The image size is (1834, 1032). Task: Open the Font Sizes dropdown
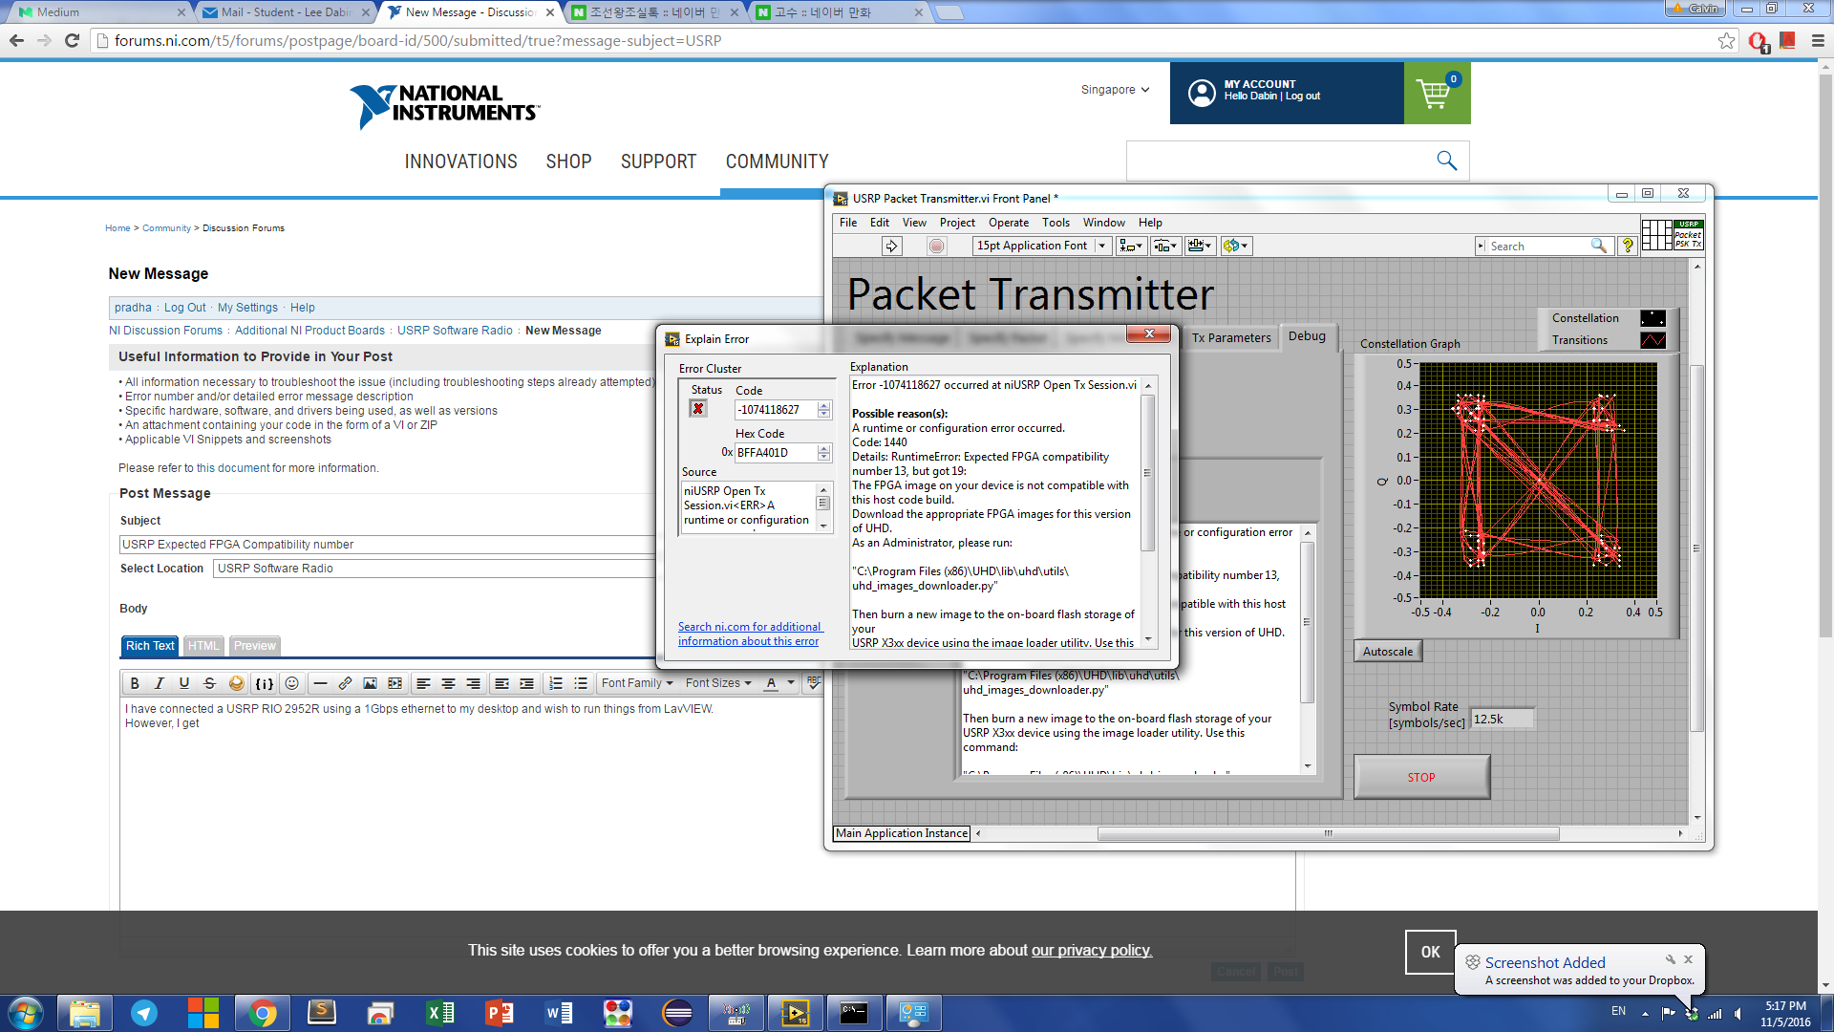pos(718,683)
